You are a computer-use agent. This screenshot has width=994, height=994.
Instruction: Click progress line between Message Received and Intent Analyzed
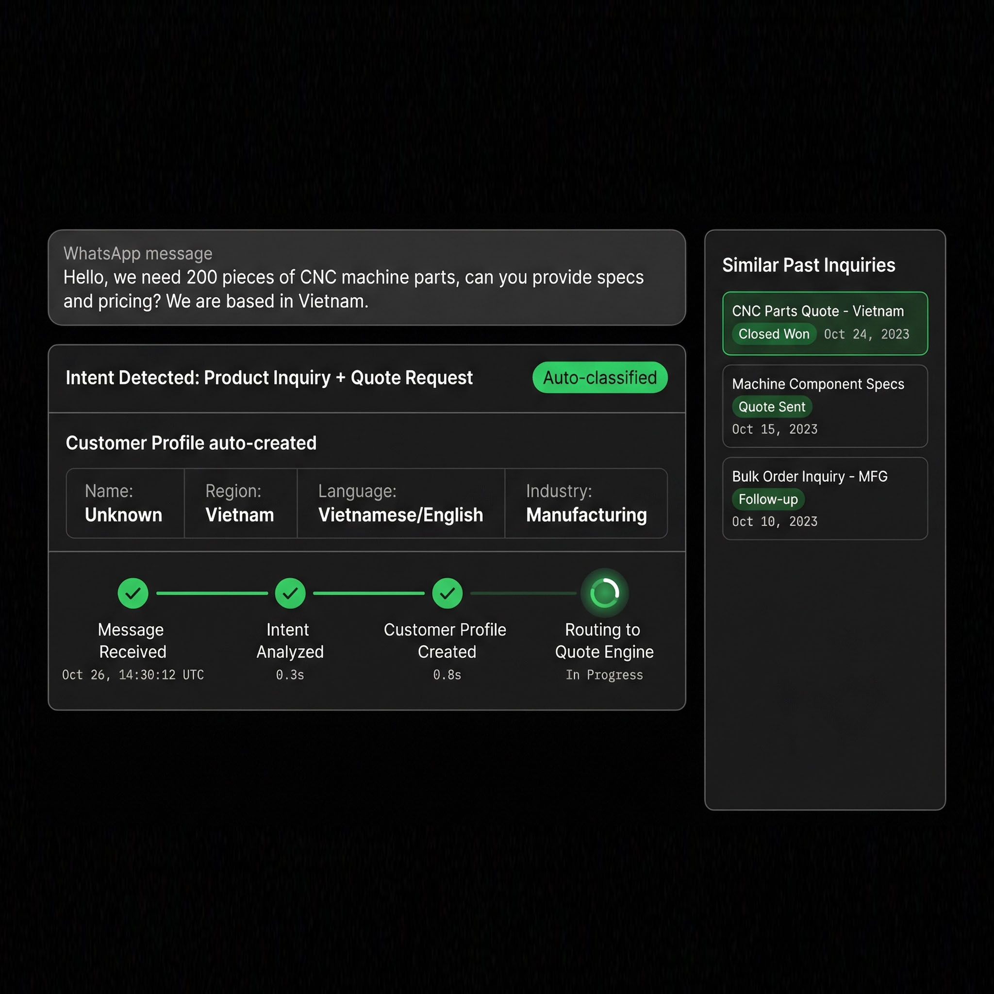pyautogui.click(x=212, y=593)
